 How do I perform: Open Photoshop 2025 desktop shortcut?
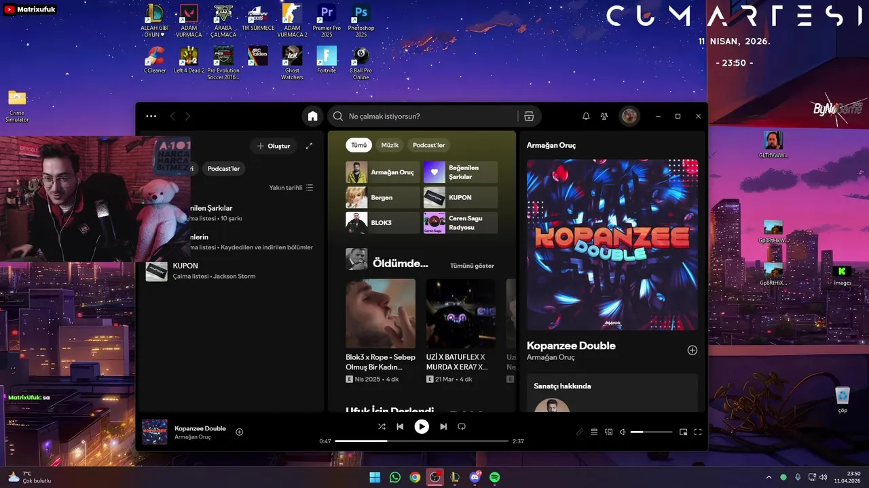click(x=361, y=21)
